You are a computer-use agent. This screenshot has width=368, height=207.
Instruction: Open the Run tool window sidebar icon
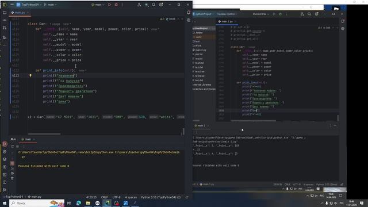pyautogui.click(x=5, y=144)
